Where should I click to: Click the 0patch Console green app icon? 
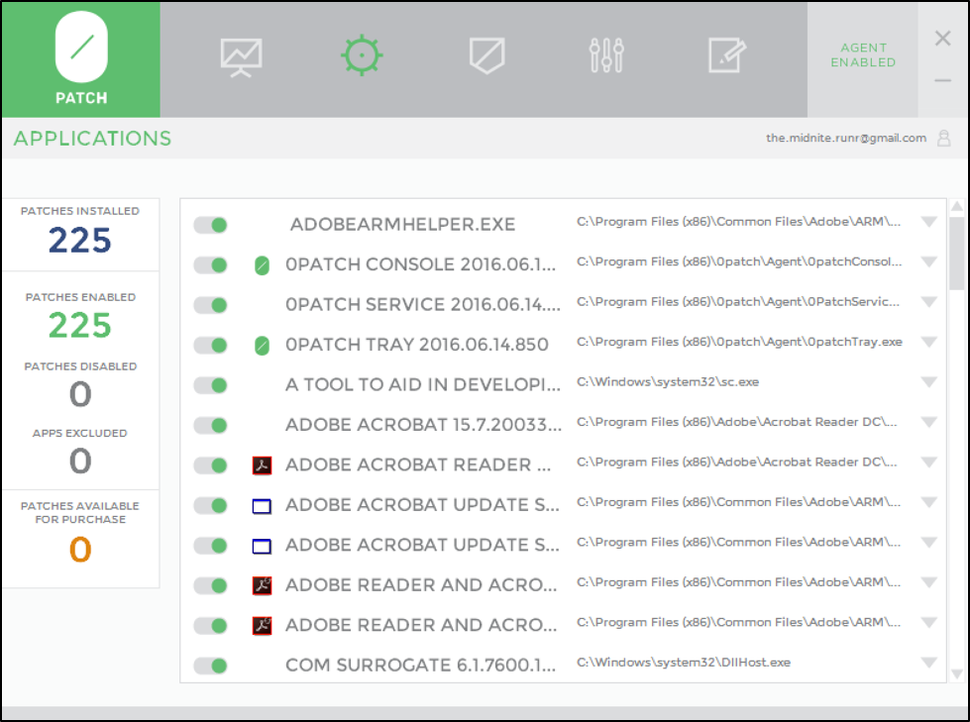coord(262,265)
